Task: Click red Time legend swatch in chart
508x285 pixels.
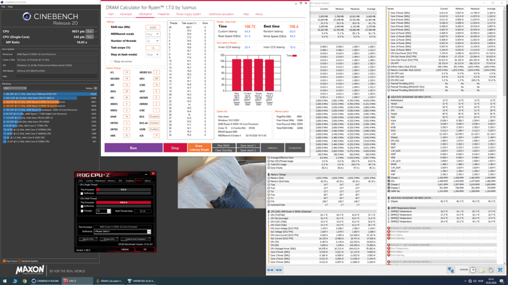Action: coord(295,56)
